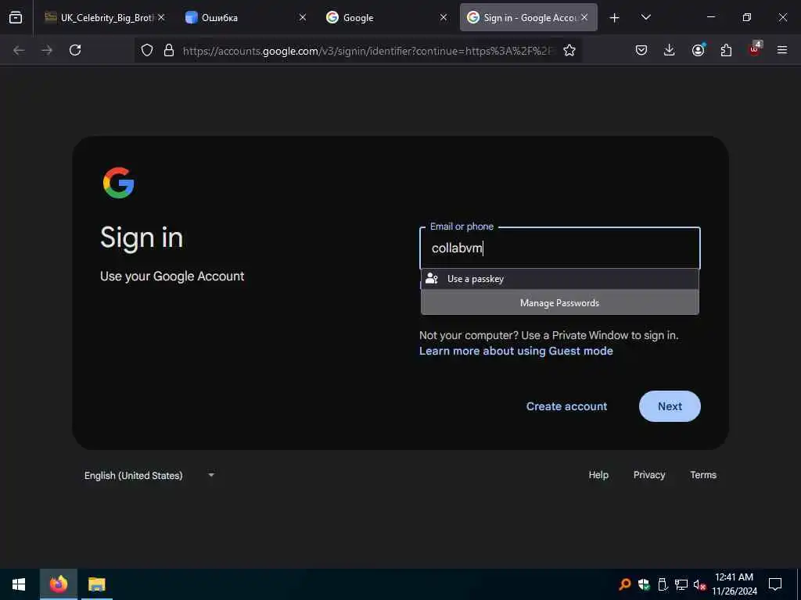Switch to the UK_Celebrity_Big_Brother tab
Viewport: 801px width, 600px height.
tap(106, 17)
